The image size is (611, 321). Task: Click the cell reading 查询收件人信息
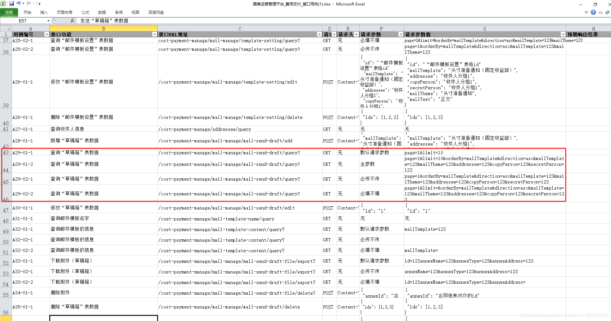104,129
